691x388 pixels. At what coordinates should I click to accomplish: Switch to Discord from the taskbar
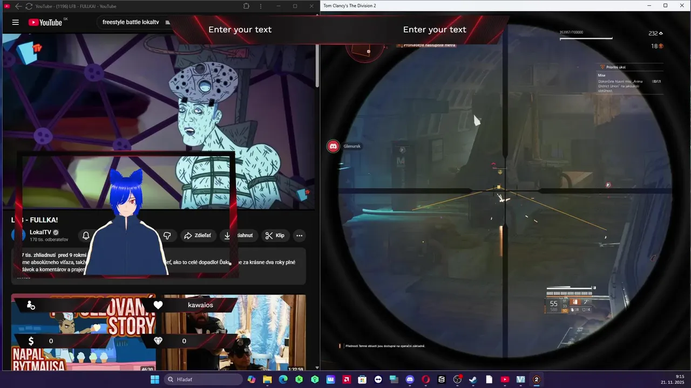point(410,379)
